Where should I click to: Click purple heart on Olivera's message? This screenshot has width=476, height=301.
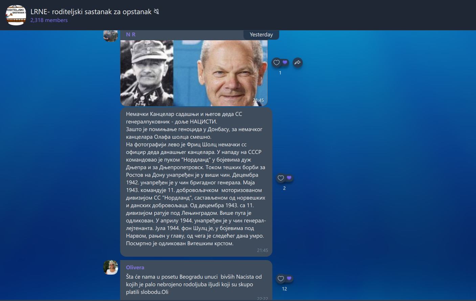(x=289, y=278)
